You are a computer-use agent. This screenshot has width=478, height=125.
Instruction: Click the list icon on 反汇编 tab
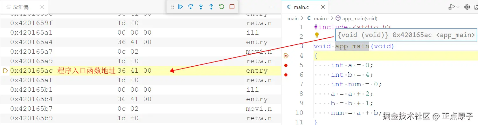pos(9,7)
